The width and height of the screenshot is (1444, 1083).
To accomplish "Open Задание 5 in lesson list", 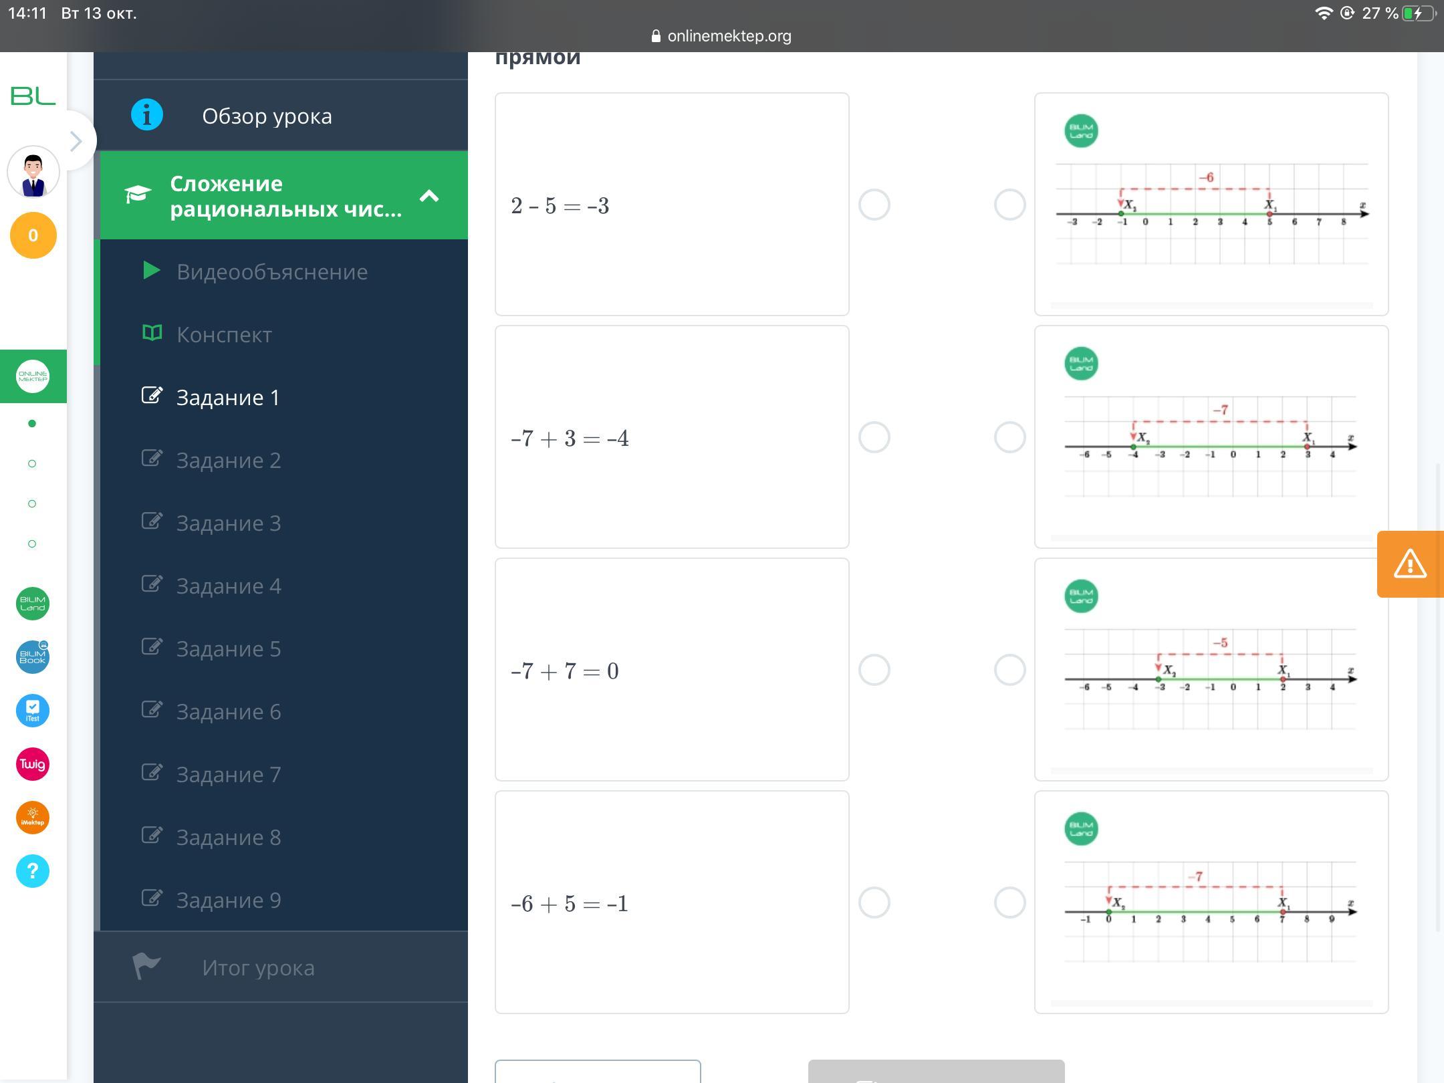I will (x=228, y=648).
